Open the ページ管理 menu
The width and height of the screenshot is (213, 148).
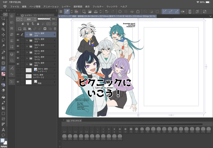tap(35, 6)
